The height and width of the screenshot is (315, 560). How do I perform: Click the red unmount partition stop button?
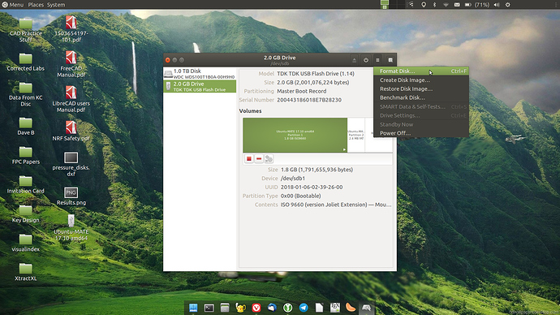click(x=249, y=158)
